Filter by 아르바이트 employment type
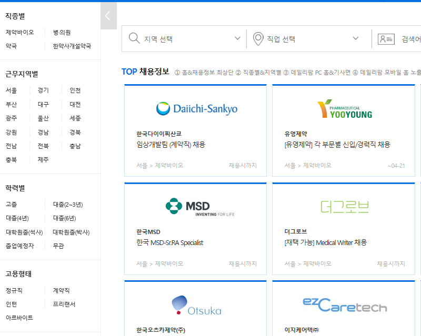The image size is (421, 336). tap(19, 318)
